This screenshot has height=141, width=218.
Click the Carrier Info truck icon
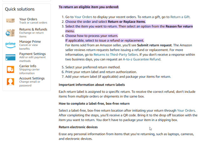click(10, 69)
